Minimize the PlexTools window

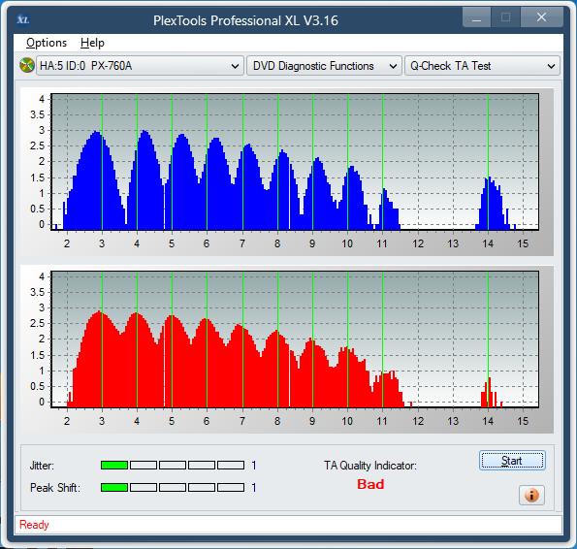point(476,17)
